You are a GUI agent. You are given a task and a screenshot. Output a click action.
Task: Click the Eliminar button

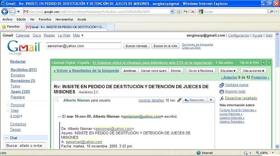tap(176, 71)
